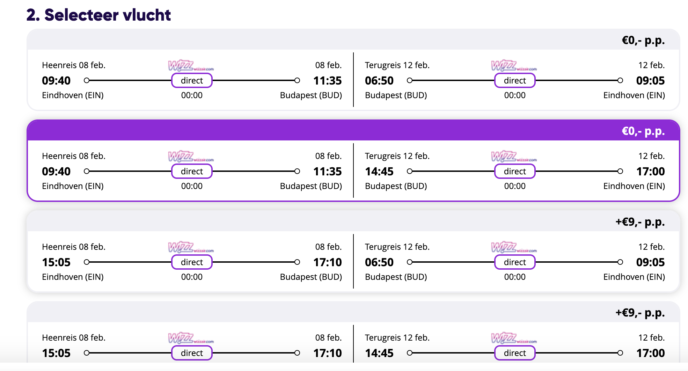Click the Wizz Air logo on the third card's 06:50 return flight
Viewport: 688px width, 371px height.
(513, 247)
